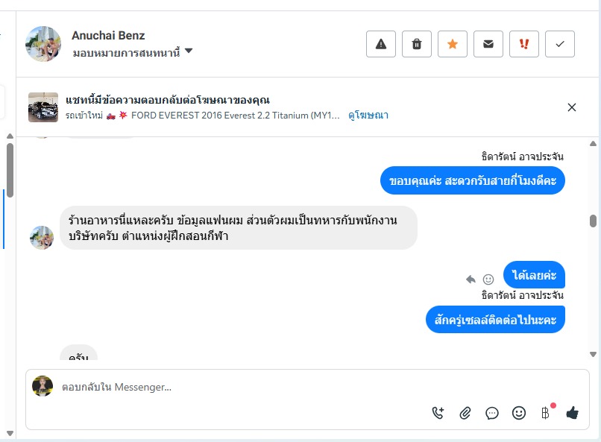This screenshot has width=601, height=442.
Task: Flag conversation with red exclamation icon
Action: point(524,44)
